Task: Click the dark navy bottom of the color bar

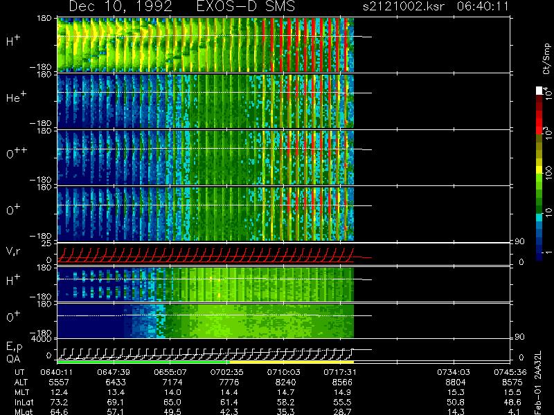Action: pyautogui.click(x=539, y=257)
